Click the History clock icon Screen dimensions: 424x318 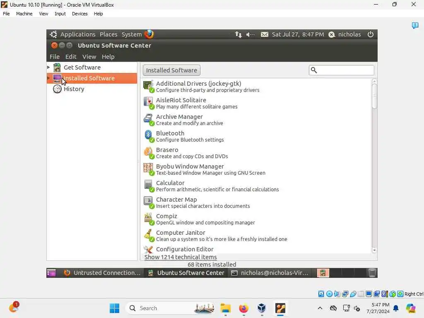coord(57,89)
